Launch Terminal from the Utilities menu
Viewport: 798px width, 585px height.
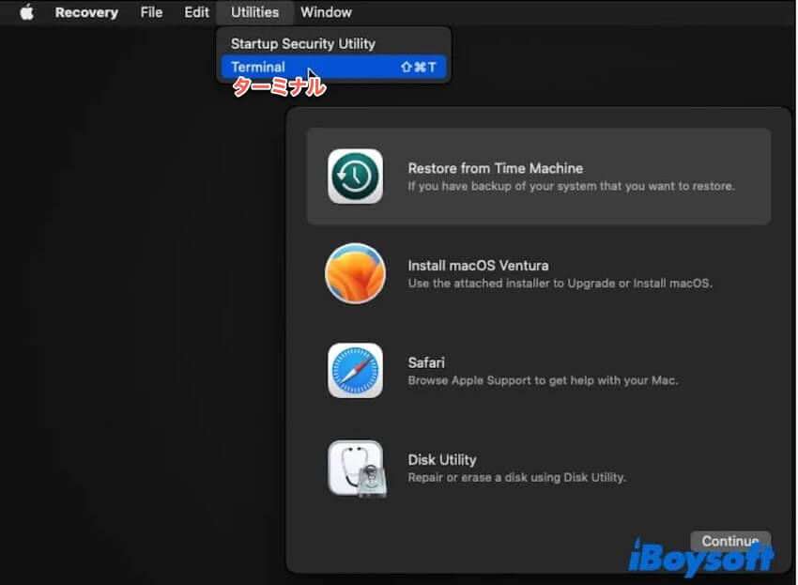pyautogui.click(x=258, y=68)
